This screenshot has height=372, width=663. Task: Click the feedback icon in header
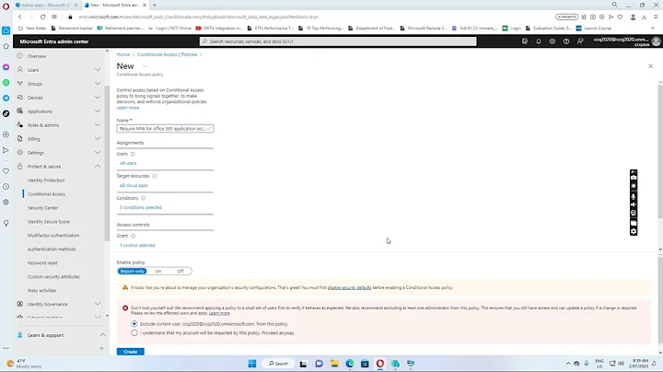pos(580,41)
